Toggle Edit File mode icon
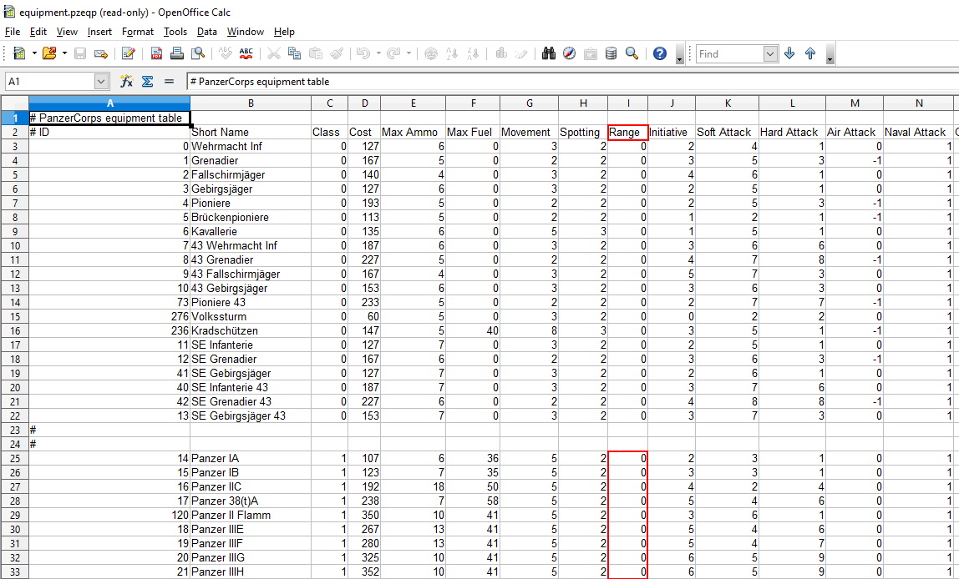Screen dimensions: 959x579 pos(128,53)
